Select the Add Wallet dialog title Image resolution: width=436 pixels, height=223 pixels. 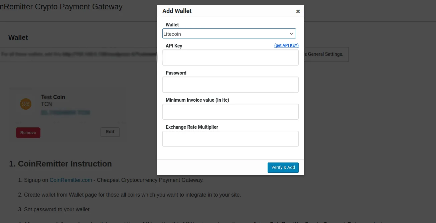[177, 11]
